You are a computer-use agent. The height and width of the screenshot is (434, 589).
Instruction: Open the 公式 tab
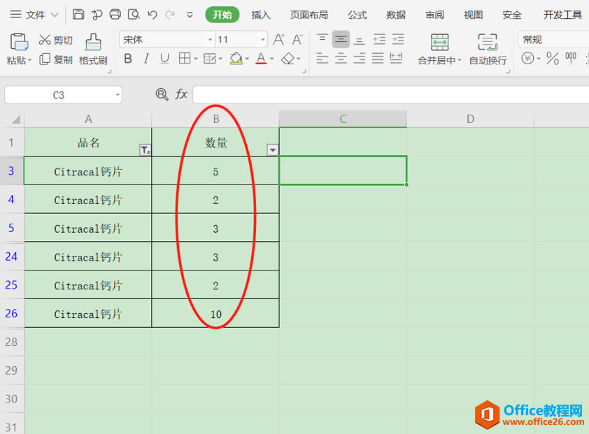[357, 15]
